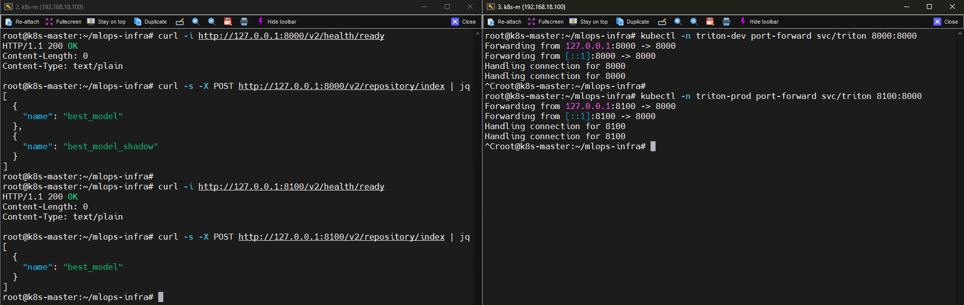Click the zoom in magnifier in left terminal toolbar
Viewport: 964px width, 305px height.
[x=196, y=22]
